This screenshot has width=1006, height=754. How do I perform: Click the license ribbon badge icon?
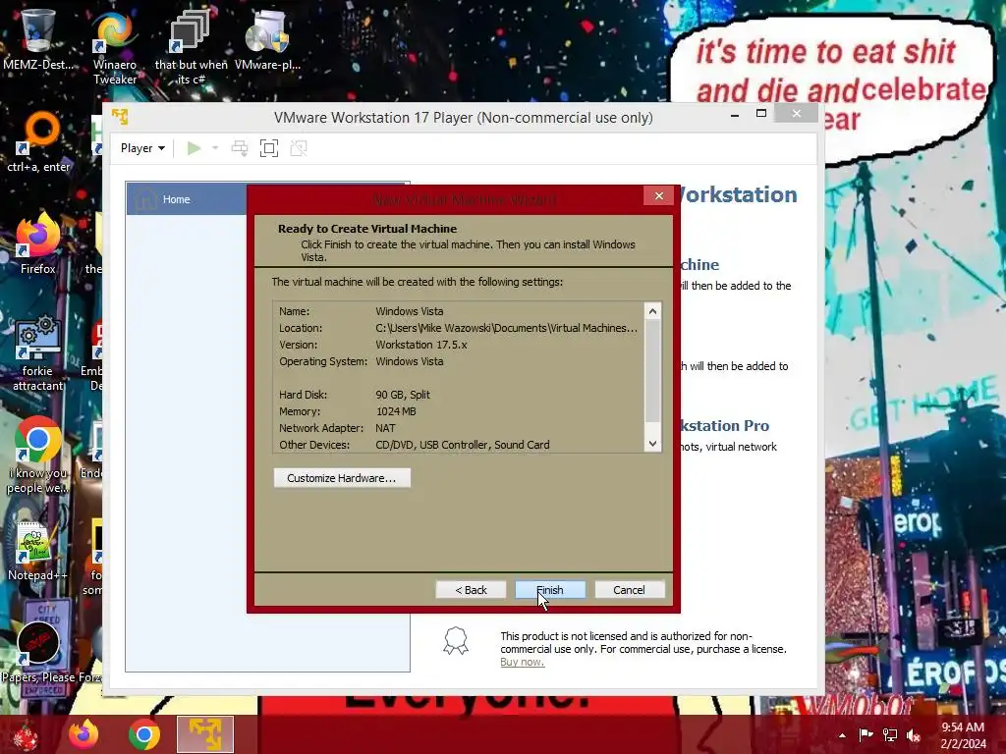pos(456,641)
